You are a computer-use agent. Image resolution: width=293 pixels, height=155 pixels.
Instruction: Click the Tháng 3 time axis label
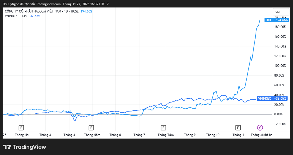pyautogui.click(x=45, y=135)
